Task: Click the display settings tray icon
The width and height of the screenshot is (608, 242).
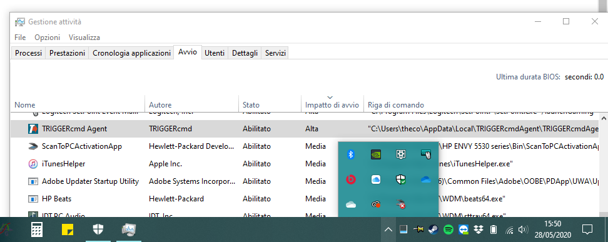Action: coord(400,154)
